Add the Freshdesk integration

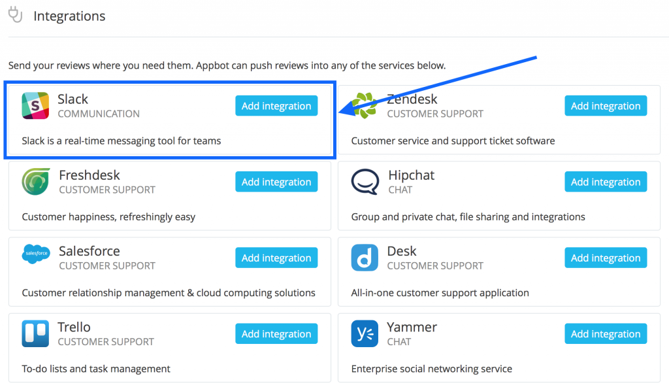pos(276,182)
